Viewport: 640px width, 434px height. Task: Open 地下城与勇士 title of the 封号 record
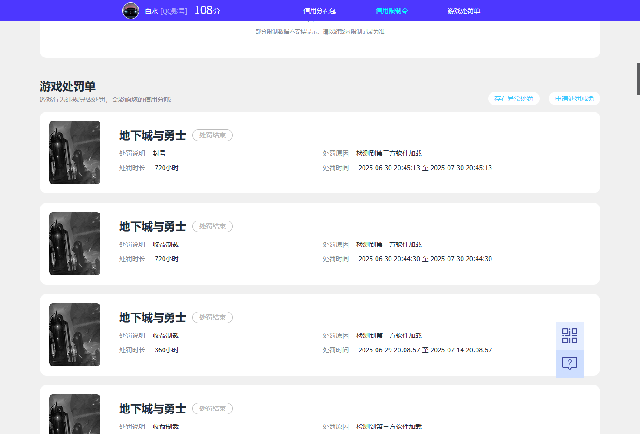tap(152, 135)
